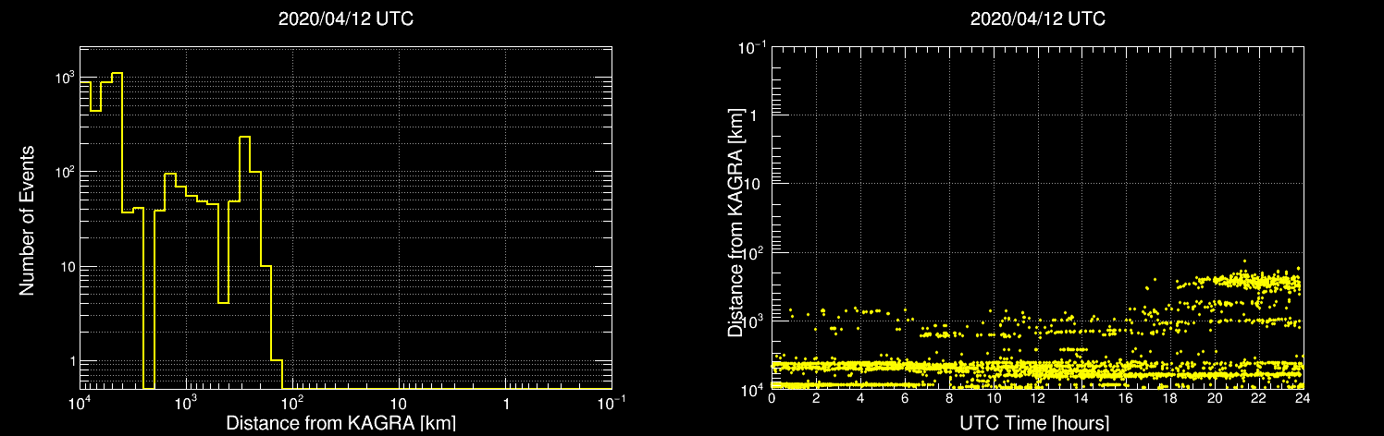1384x436 pixels.
Task: Click the 10^2 tick on the Number of Events axis
Action: tap(64, 173)
